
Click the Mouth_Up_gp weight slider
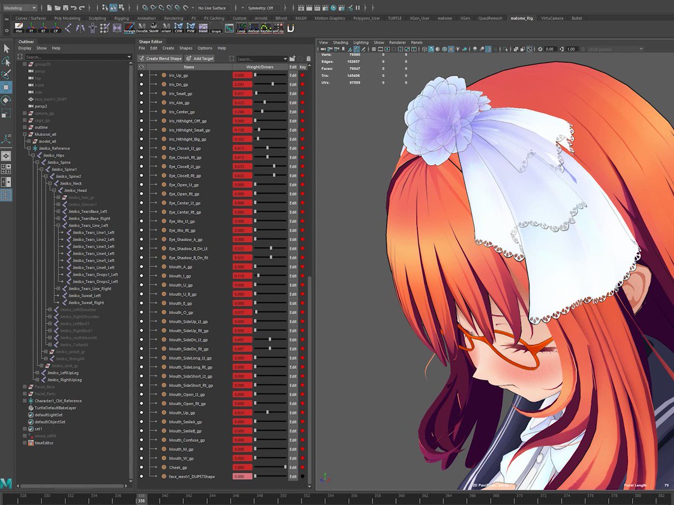(268, 412)
